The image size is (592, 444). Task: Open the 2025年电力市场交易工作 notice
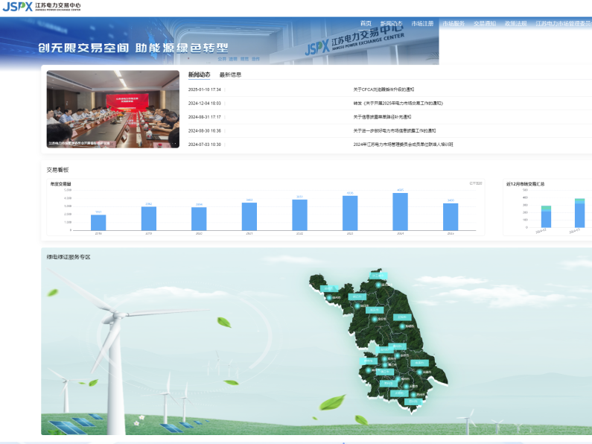[x=398, y=104]
